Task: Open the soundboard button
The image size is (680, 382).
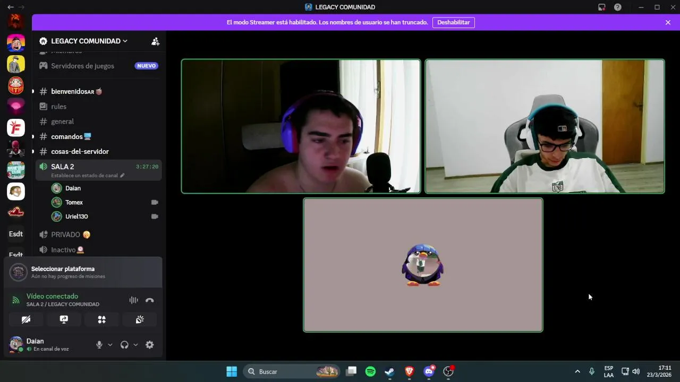Action: 140,319
